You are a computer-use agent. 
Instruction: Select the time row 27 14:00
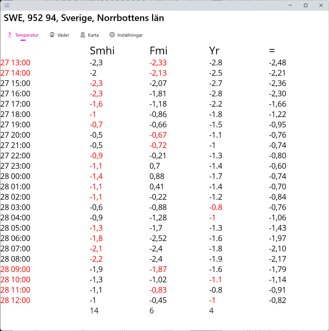(x=15, y=73)
